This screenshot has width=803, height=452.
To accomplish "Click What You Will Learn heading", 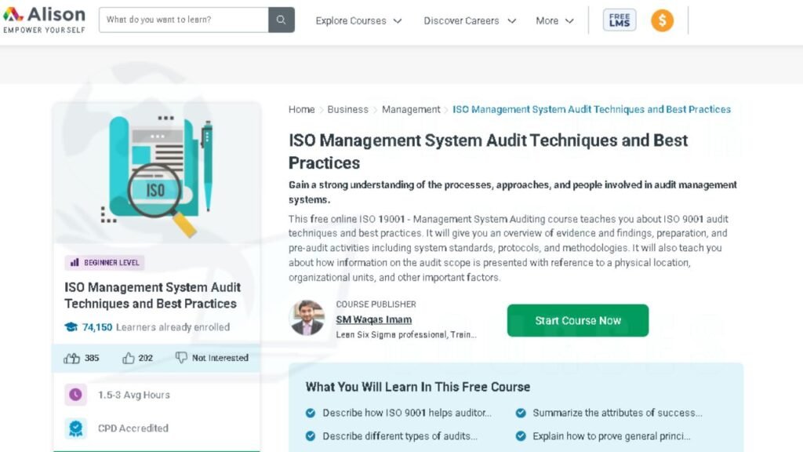I will click(418, 387).
